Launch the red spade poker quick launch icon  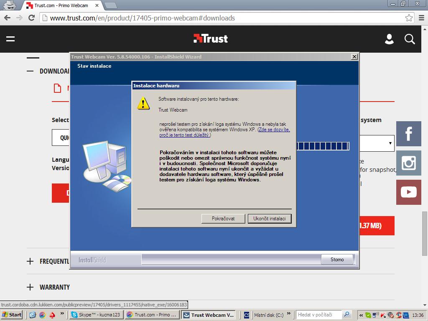tap(52, 315)
